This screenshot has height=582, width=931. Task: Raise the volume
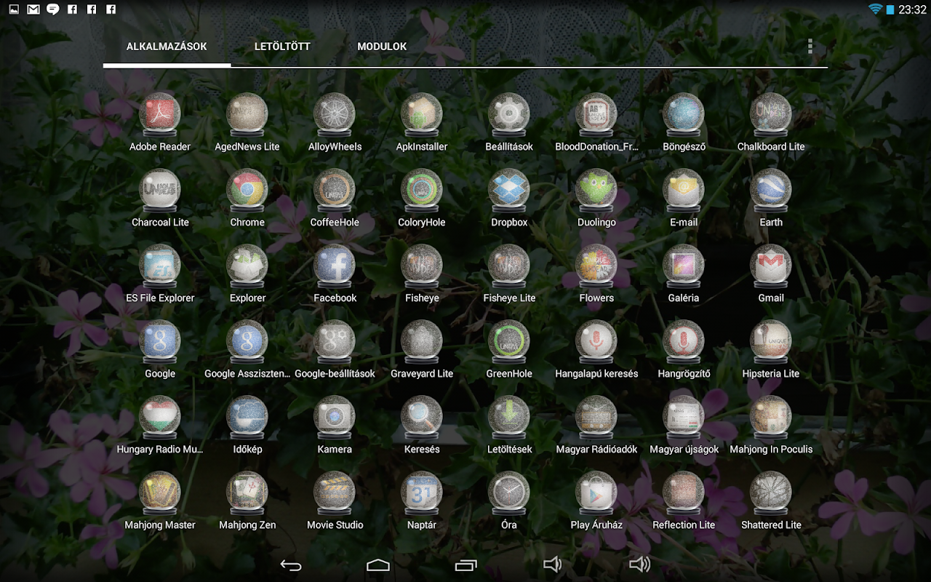click(640, 564)
